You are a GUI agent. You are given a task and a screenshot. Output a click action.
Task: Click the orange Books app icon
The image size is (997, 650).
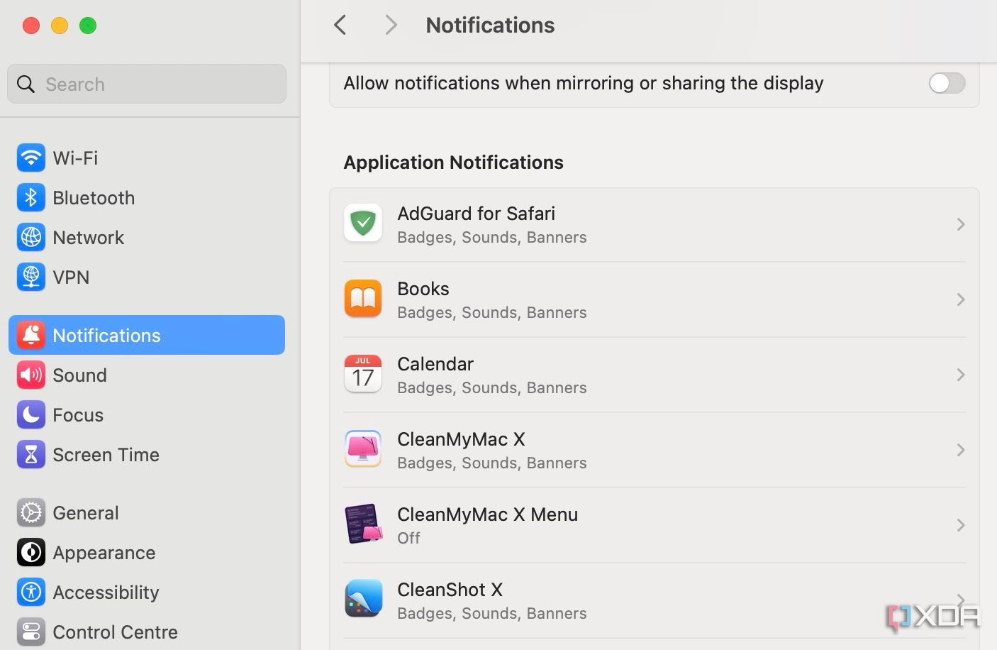click(363, 299)
